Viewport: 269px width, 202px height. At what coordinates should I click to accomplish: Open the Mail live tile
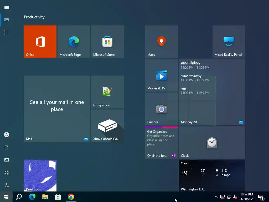coord(57,109)
